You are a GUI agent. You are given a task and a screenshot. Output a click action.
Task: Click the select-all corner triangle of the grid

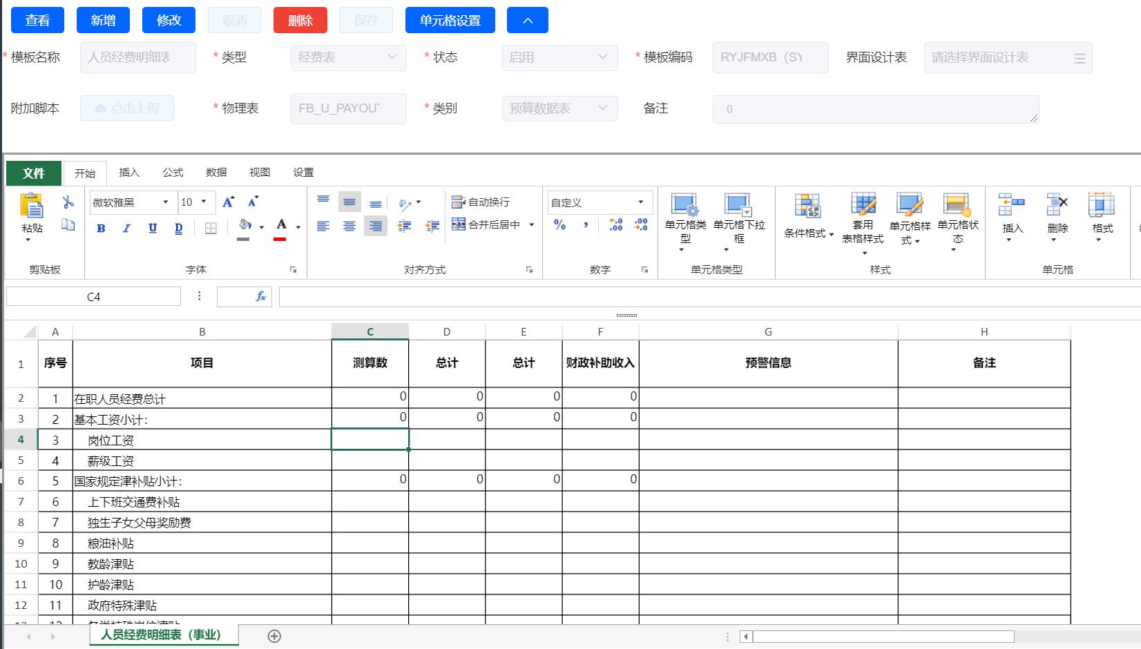(30, 331)
